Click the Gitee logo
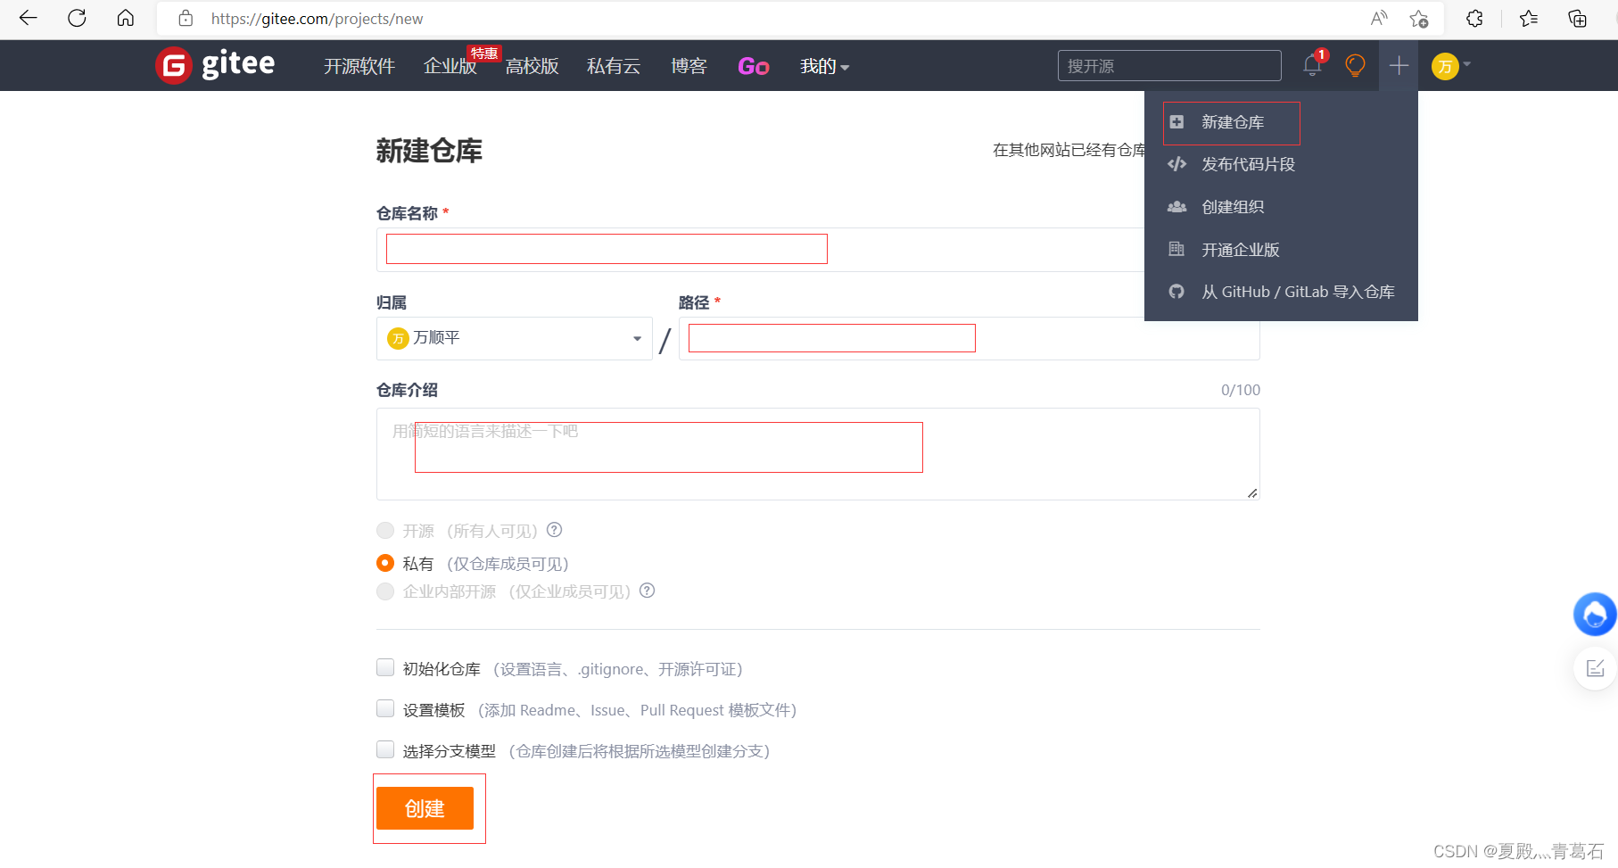This screenshot has width=1618, height=868. click(215, 65)
